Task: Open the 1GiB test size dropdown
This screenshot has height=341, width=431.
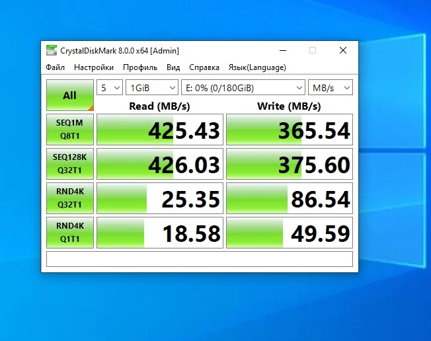Action: pyautogui.click(x=152, y=88)
